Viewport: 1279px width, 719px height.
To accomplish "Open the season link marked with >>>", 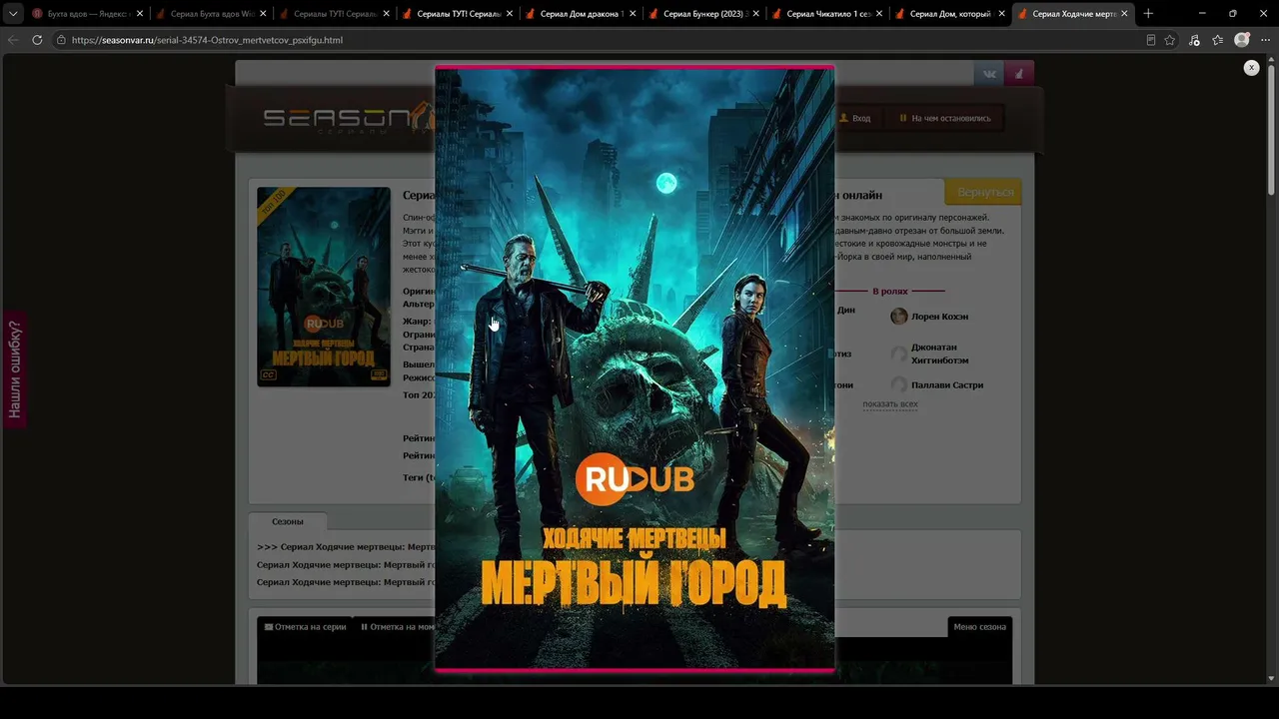I will [345, 547].
